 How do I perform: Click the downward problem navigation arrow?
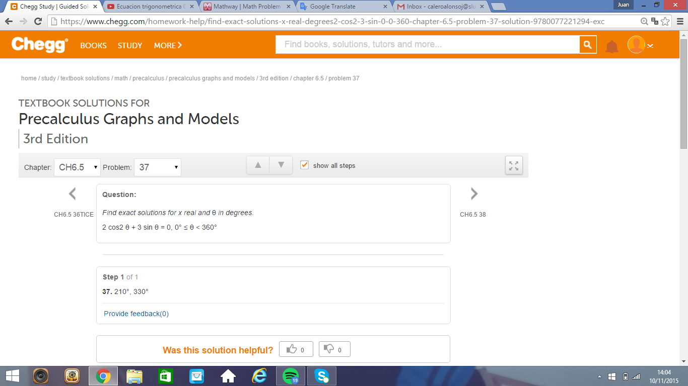coord(281,165)
